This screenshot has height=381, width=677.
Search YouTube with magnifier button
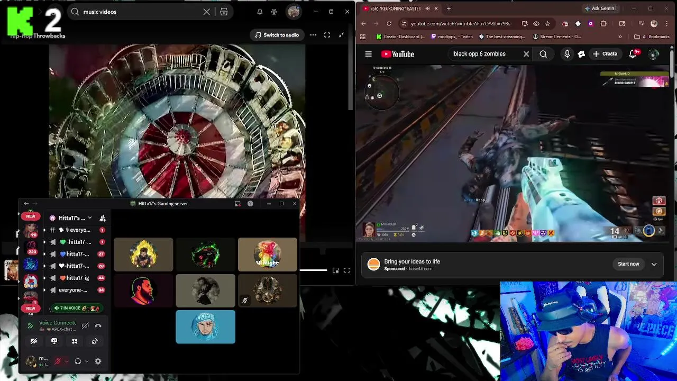pos(543,54)
